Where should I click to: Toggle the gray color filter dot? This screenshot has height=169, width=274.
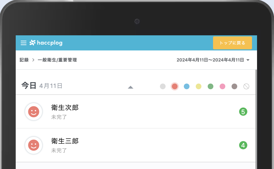pos(163,86)
